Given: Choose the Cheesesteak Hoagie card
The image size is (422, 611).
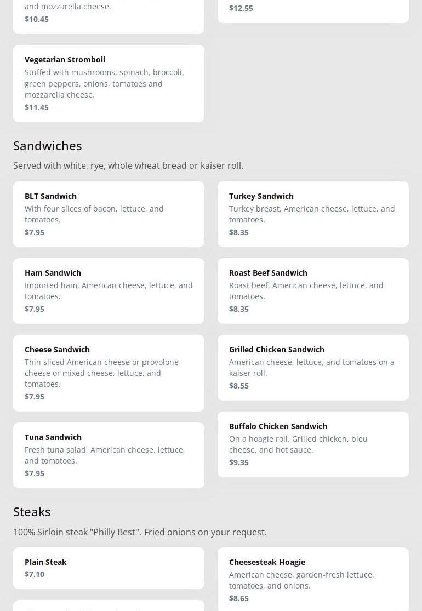Looking at the screenshot, I should (313, 579).
